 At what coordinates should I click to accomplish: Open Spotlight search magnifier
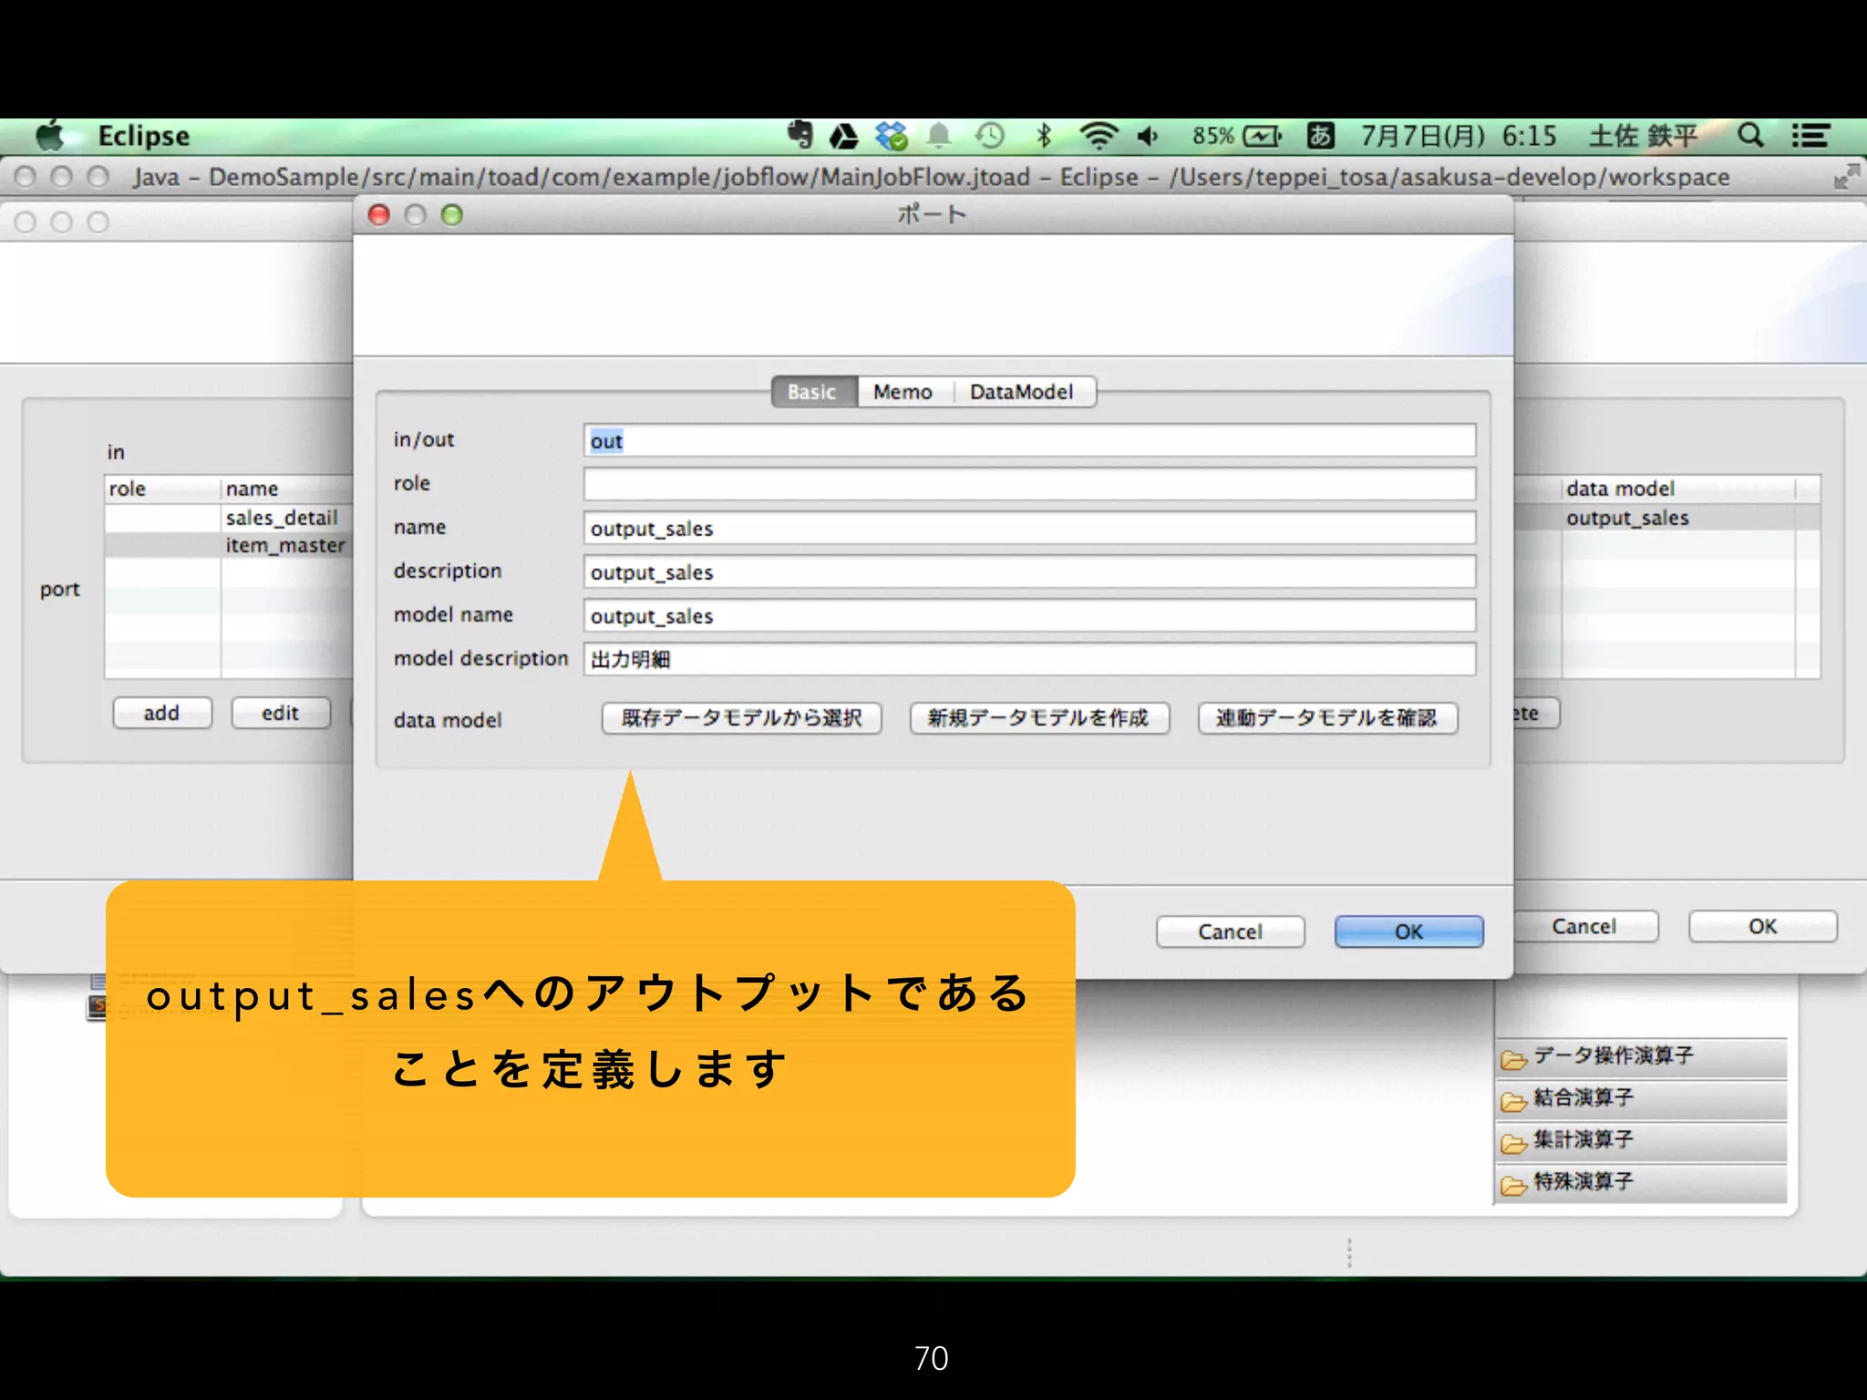tap(1750, 137)
